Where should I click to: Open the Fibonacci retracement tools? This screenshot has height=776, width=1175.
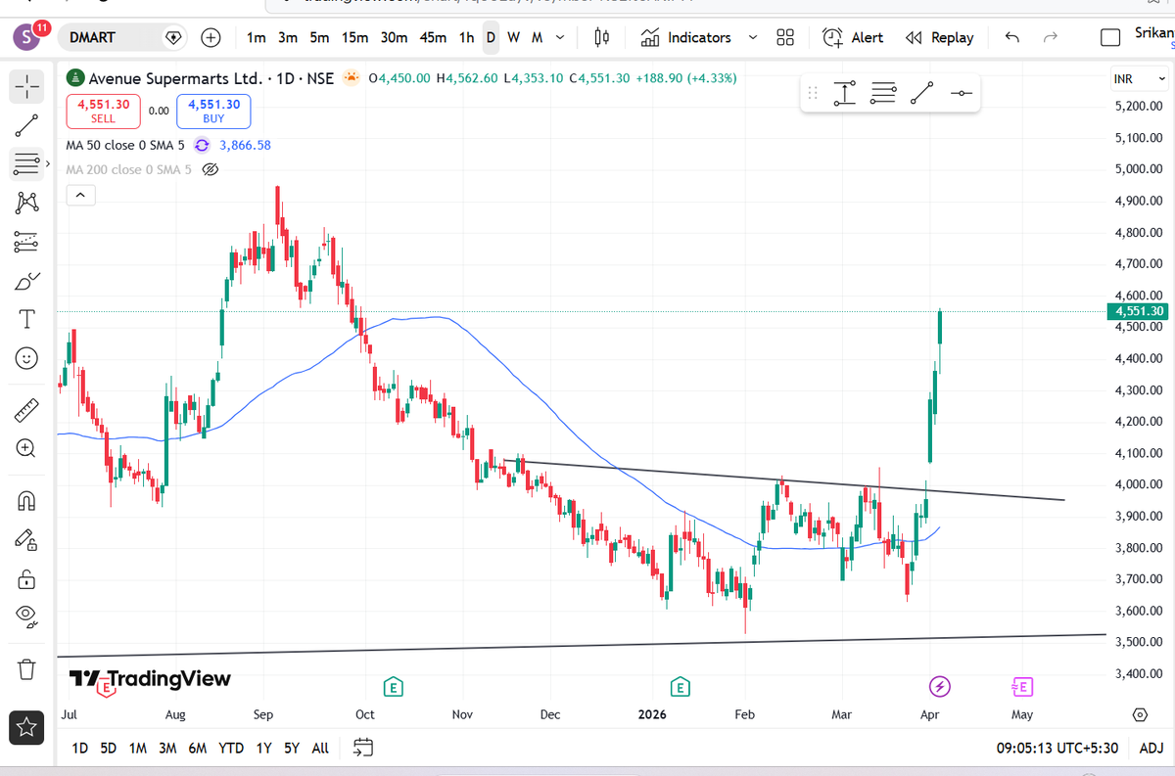tap(26, 163)
